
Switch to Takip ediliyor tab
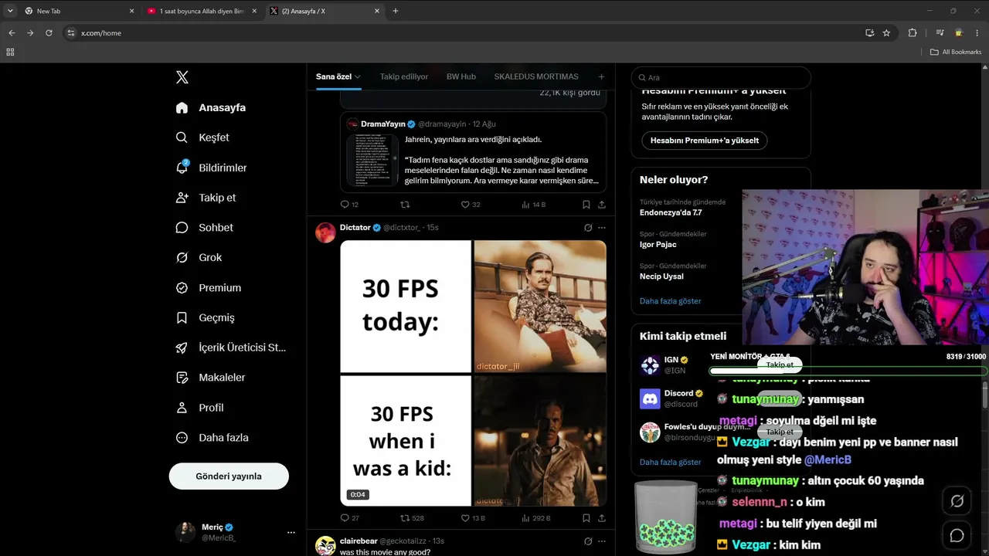[x=404, y=76]
